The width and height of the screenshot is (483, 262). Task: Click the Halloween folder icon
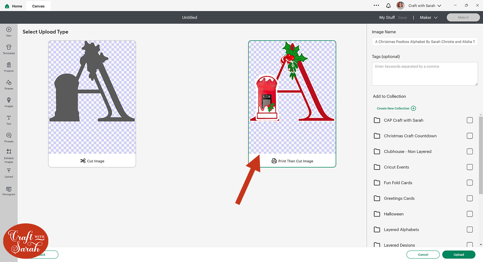pyautogui.click(x=377, y=214)
